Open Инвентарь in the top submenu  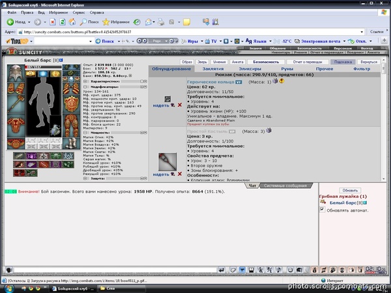point(280,52)
